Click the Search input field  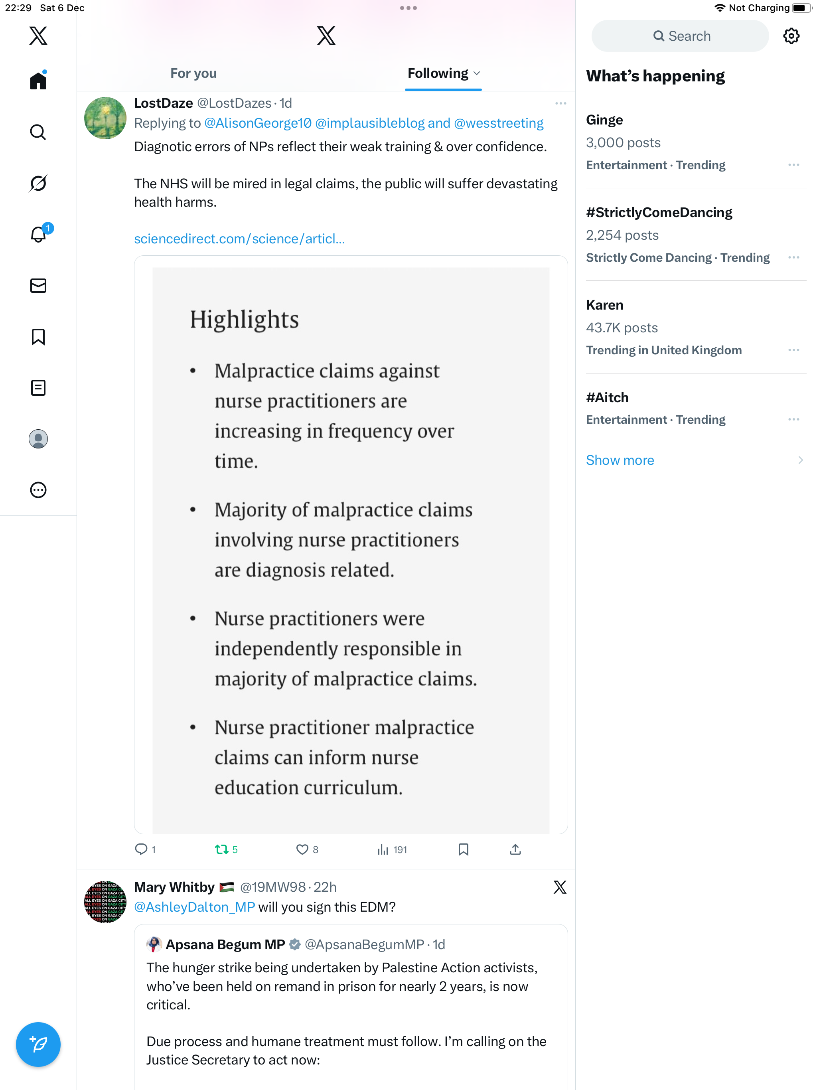point(680,36)
